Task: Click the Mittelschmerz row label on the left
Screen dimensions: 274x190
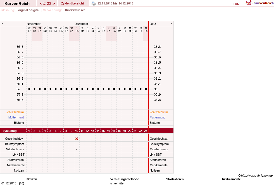Action: (x=15, y=149)
